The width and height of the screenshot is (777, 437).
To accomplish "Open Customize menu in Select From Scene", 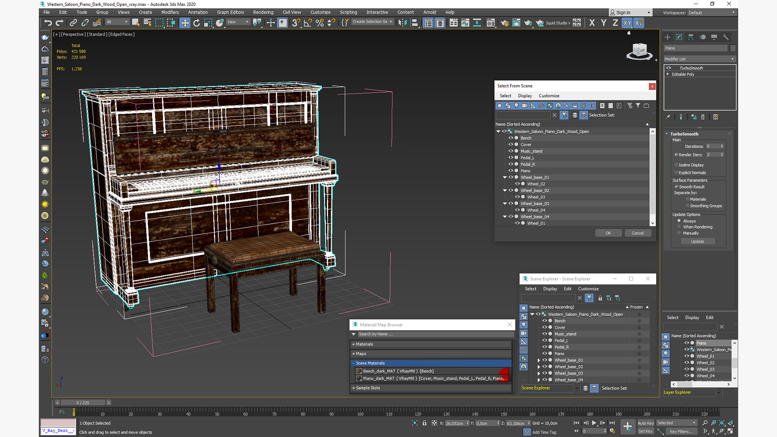I will 549,96.
